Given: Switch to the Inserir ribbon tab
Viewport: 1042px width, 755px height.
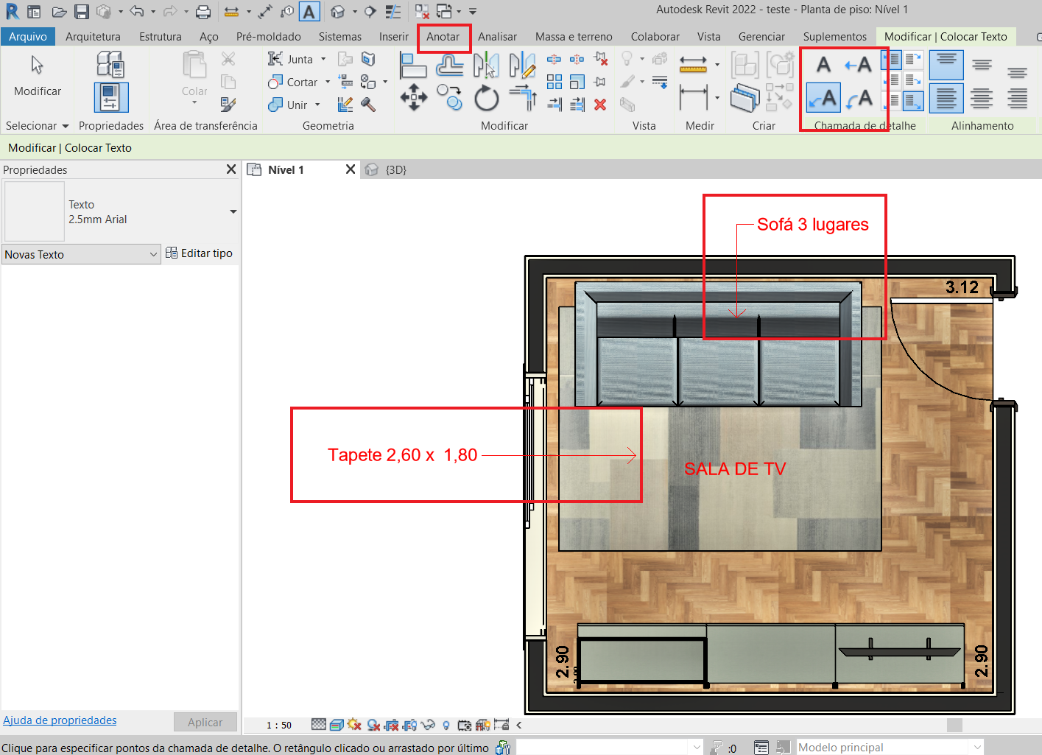Looking at the screenshot, I should [x=394, y=36].
